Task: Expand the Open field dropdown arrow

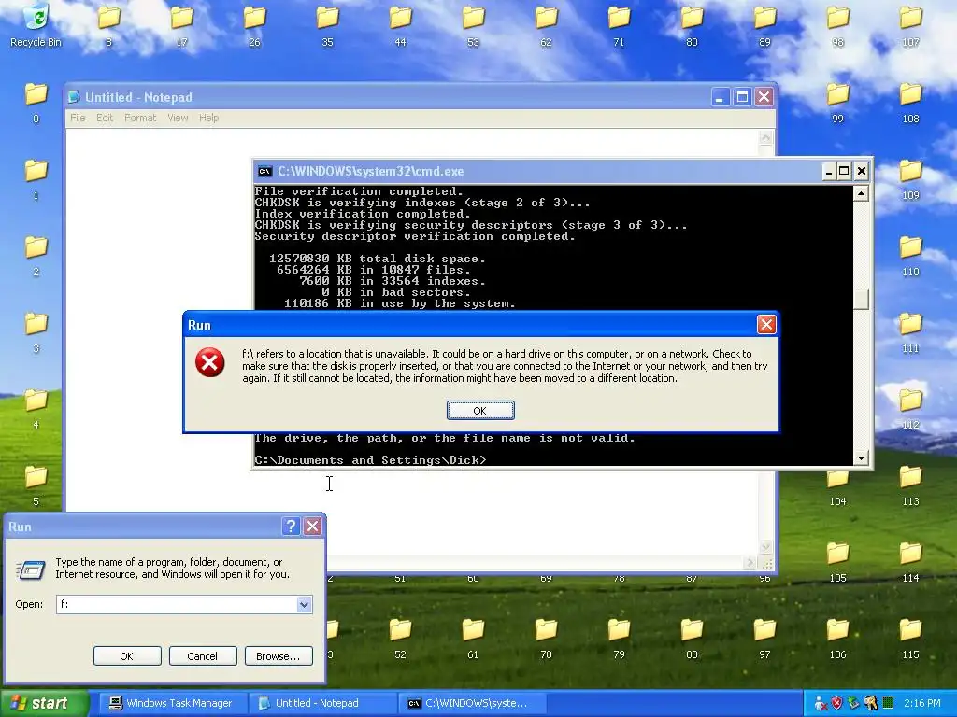Action: pos(304,604)
